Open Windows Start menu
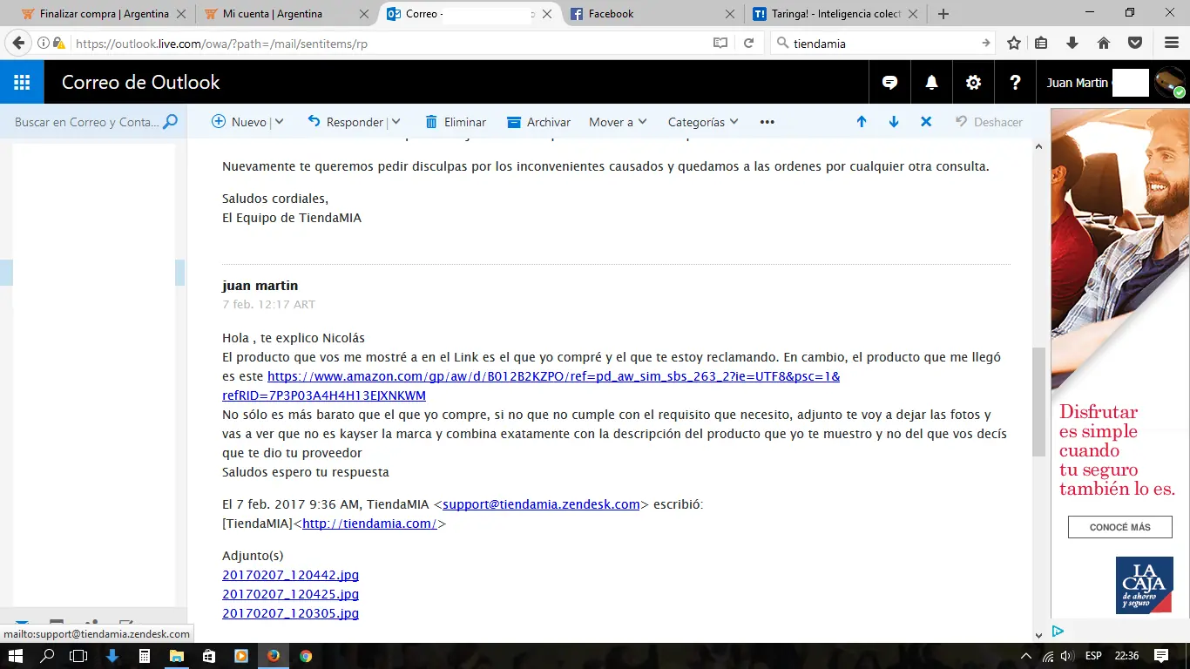 [x=16, y=656]
